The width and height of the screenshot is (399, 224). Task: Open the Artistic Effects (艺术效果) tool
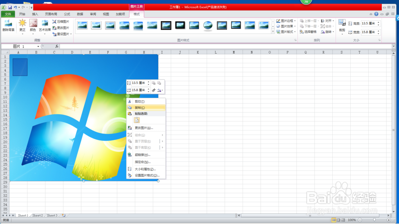[45, 26]
